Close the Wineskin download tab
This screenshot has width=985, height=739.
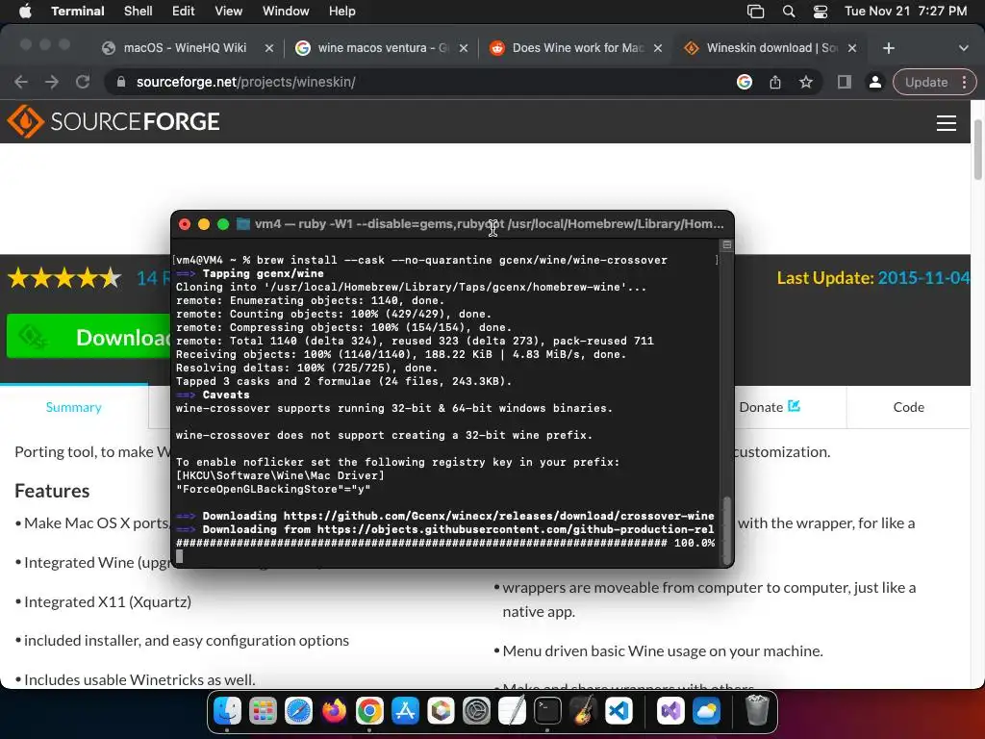click(852, 48)
